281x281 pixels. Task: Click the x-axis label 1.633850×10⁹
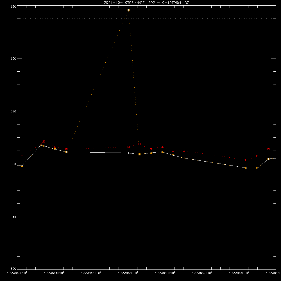coord(165,273)
